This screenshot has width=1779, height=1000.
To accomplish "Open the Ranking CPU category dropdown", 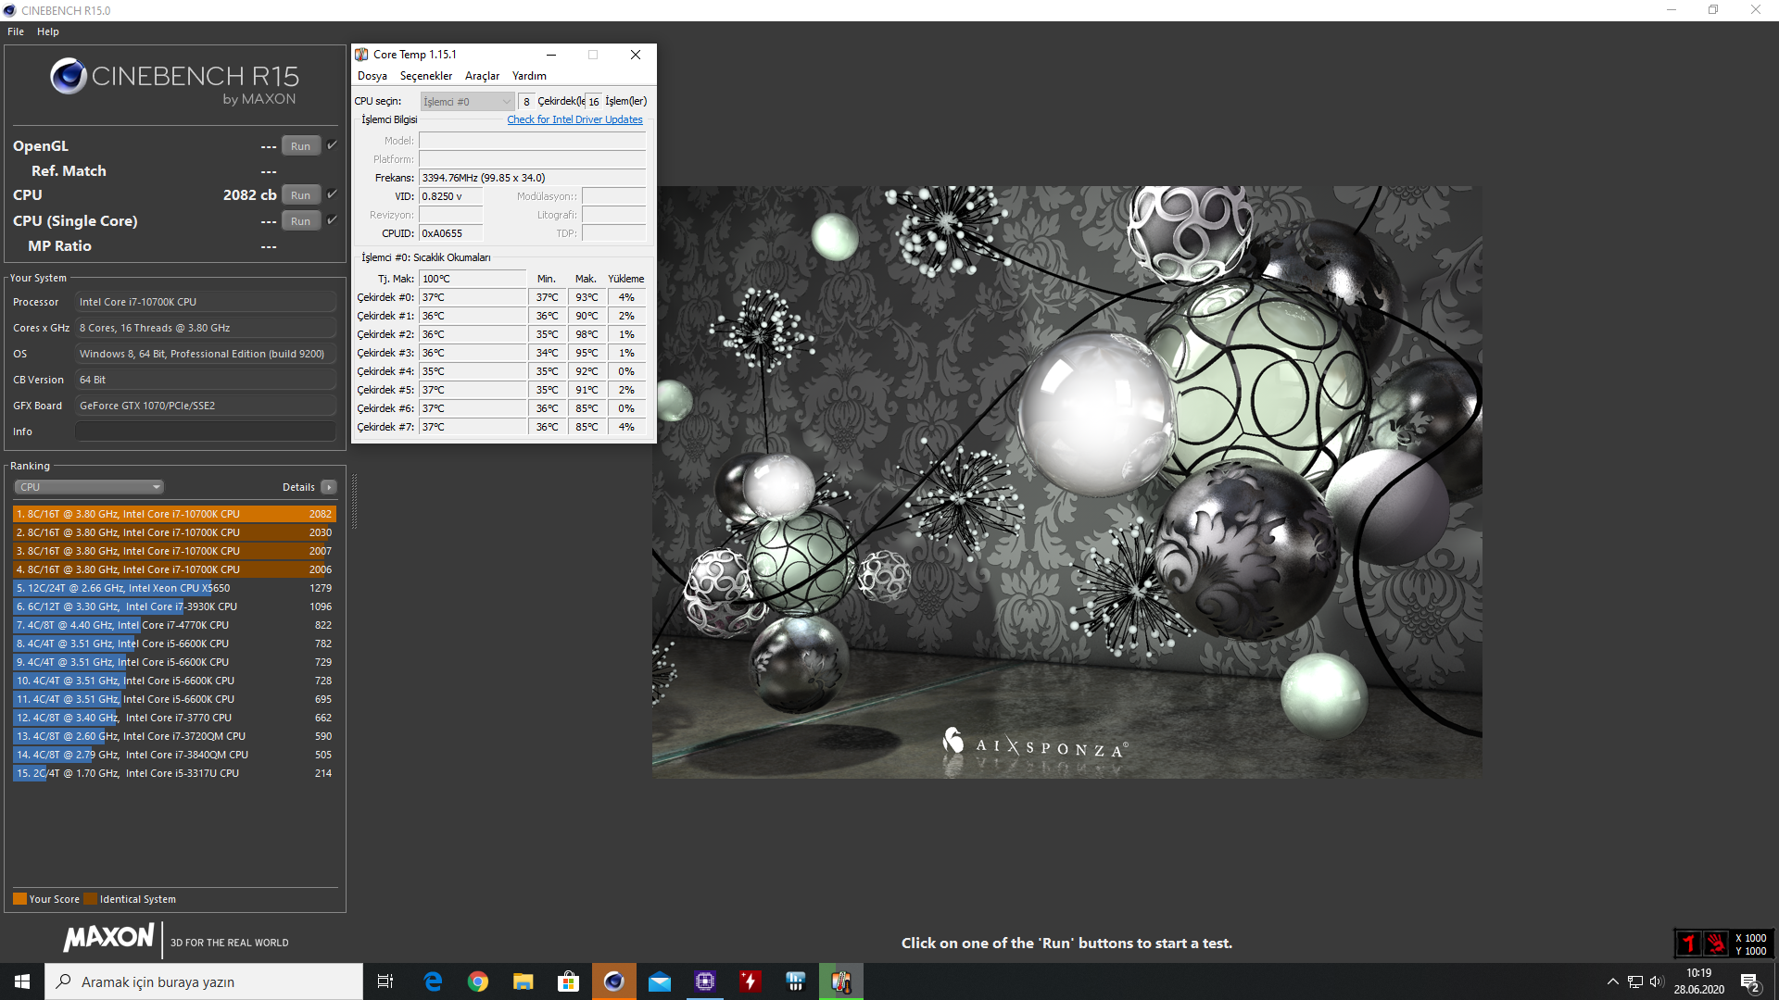I will tap(89, 487).
